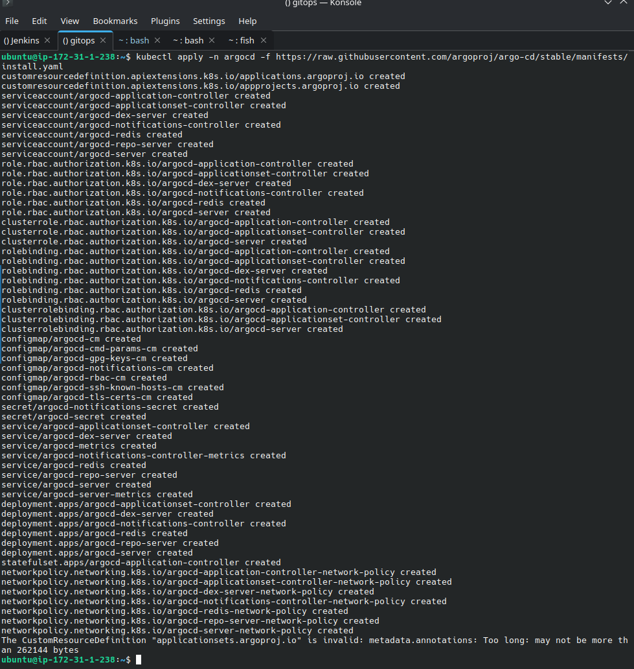Click the "customresourcedefinition.apiextensions.k8s.io/appprojects.argoproj.io created" line
This screenshot has height=669, width=634.
(201, 86)
